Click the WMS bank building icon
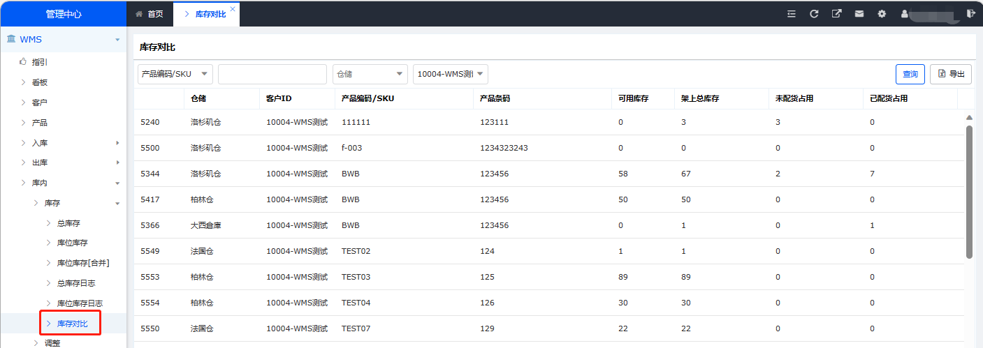Viewport: 983px width, 348px height. click(11, 39)
